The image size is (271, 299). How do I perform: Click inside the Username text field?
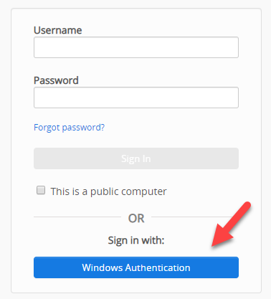(x=136, y=47)
